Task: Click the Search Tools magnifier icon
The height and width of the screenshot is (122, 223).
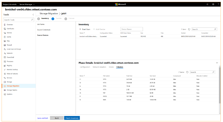Action: coord(32,20)
